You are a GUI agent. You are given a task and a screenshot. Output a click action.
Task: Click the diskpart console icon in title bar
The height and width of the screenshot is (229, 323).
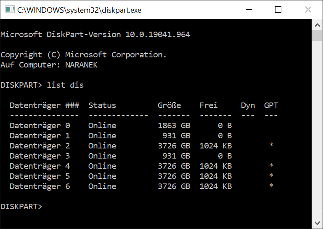point(10,10)
